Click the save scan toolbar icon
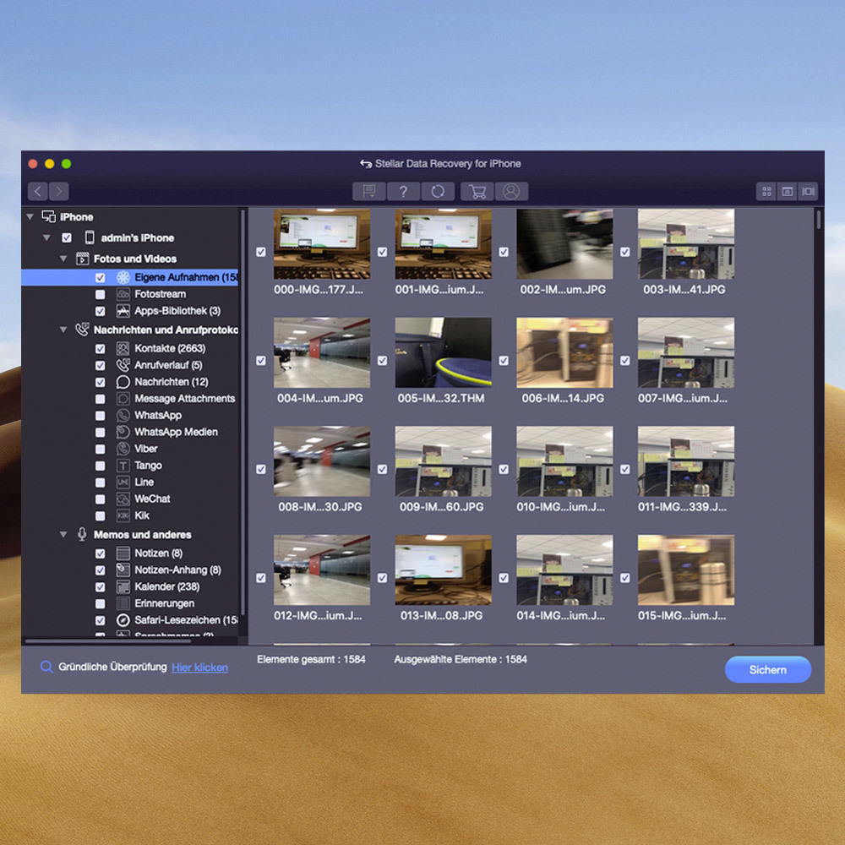Screen dimensions: 845x845 pos(369,191)
